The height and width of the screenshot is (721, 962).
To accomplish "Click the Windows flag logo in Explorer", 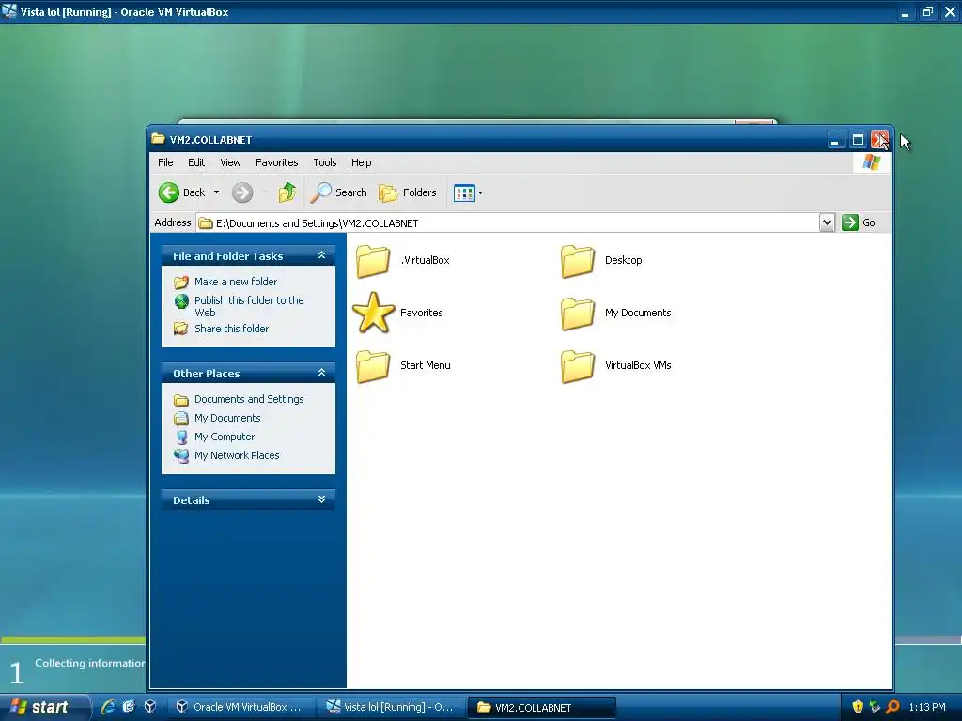I will [x=871, y=162].
